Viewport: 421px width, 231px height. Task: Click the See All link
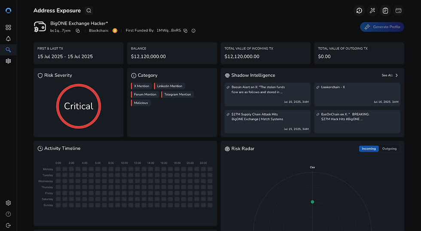387,76
